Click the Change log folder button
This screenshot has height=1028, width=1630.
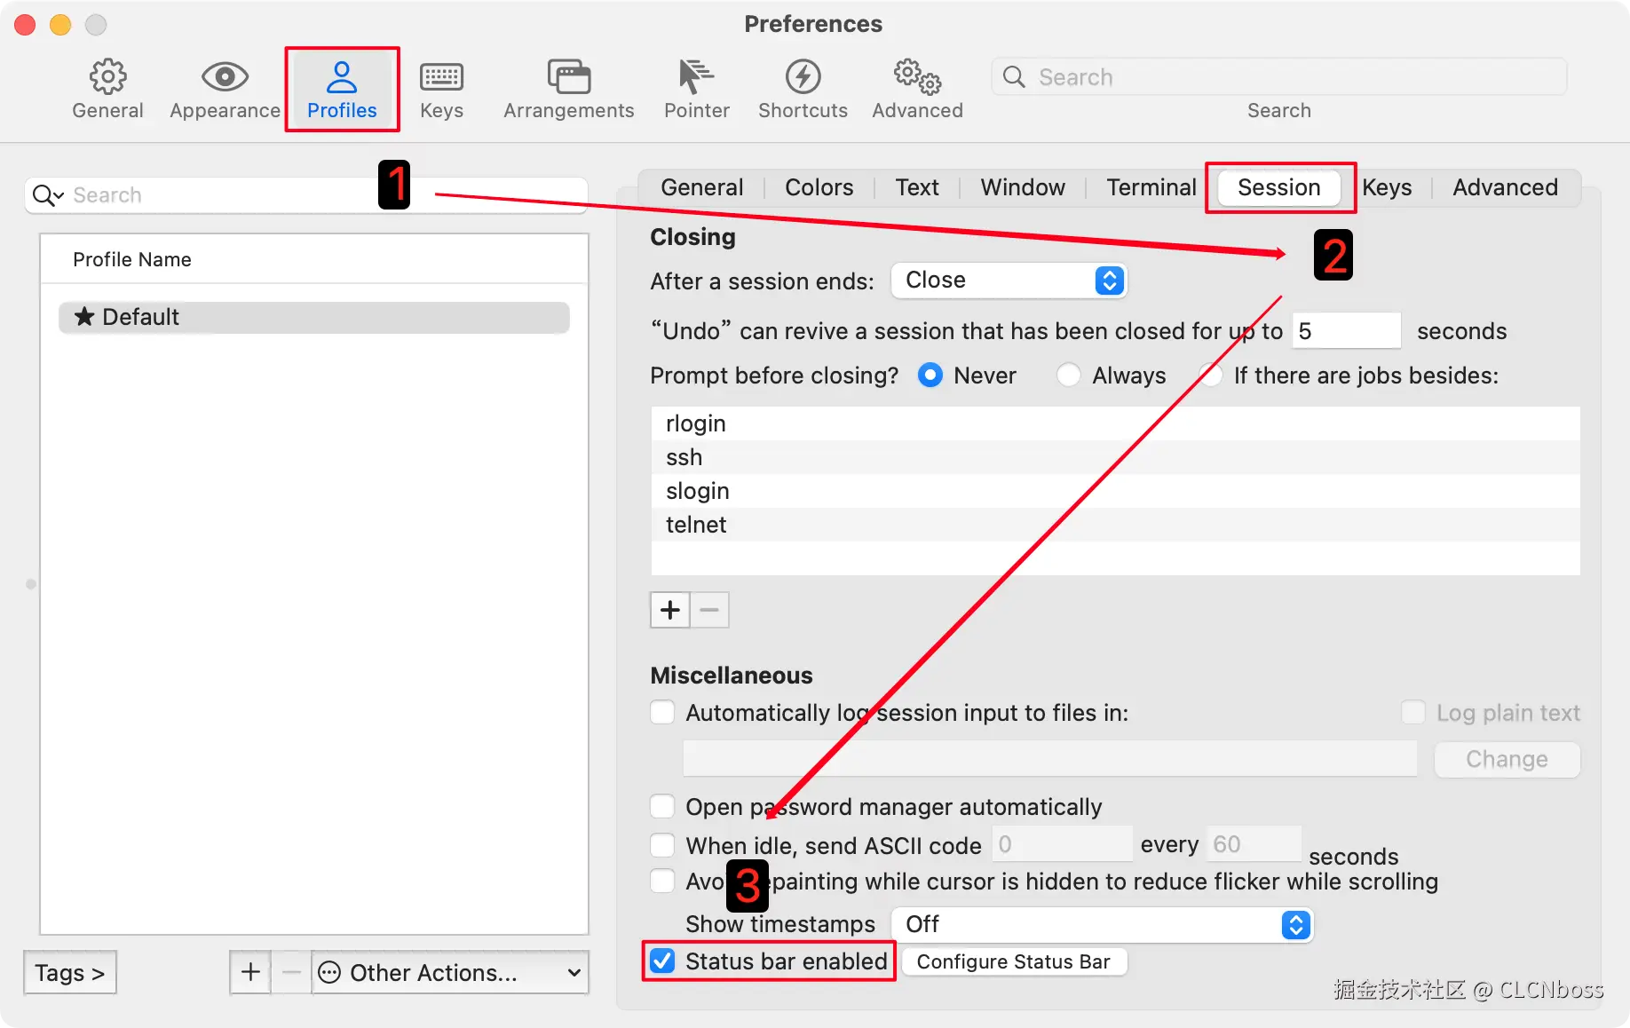pos(1507,760)
